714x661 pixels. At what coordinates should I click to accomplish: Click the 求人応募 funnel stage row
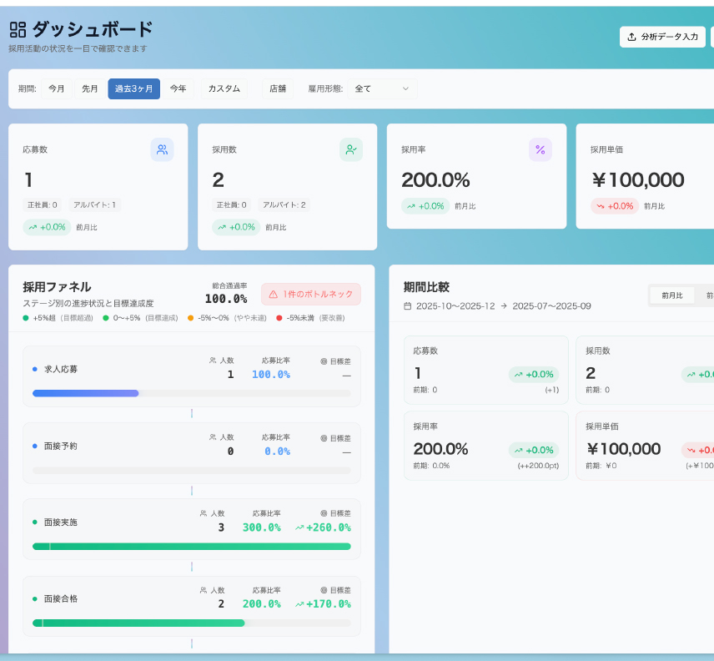192,376
